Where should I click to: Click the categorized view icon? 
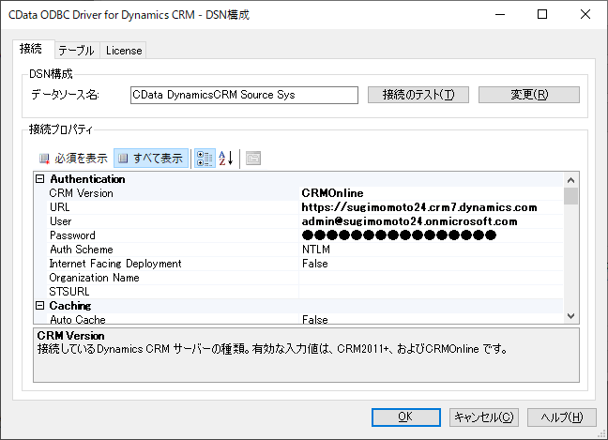pos(205,159)
